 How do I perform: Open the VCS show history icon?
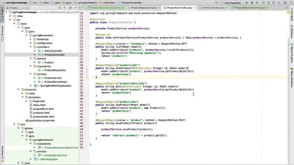pyautogui.click(x=274, y=3)
